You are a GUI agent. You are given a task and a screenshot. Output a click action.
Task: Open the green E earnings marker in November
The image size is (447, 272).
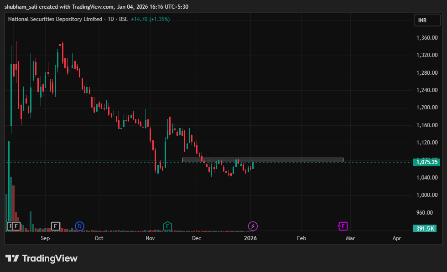pyautogui.click(x=168, y=226)
